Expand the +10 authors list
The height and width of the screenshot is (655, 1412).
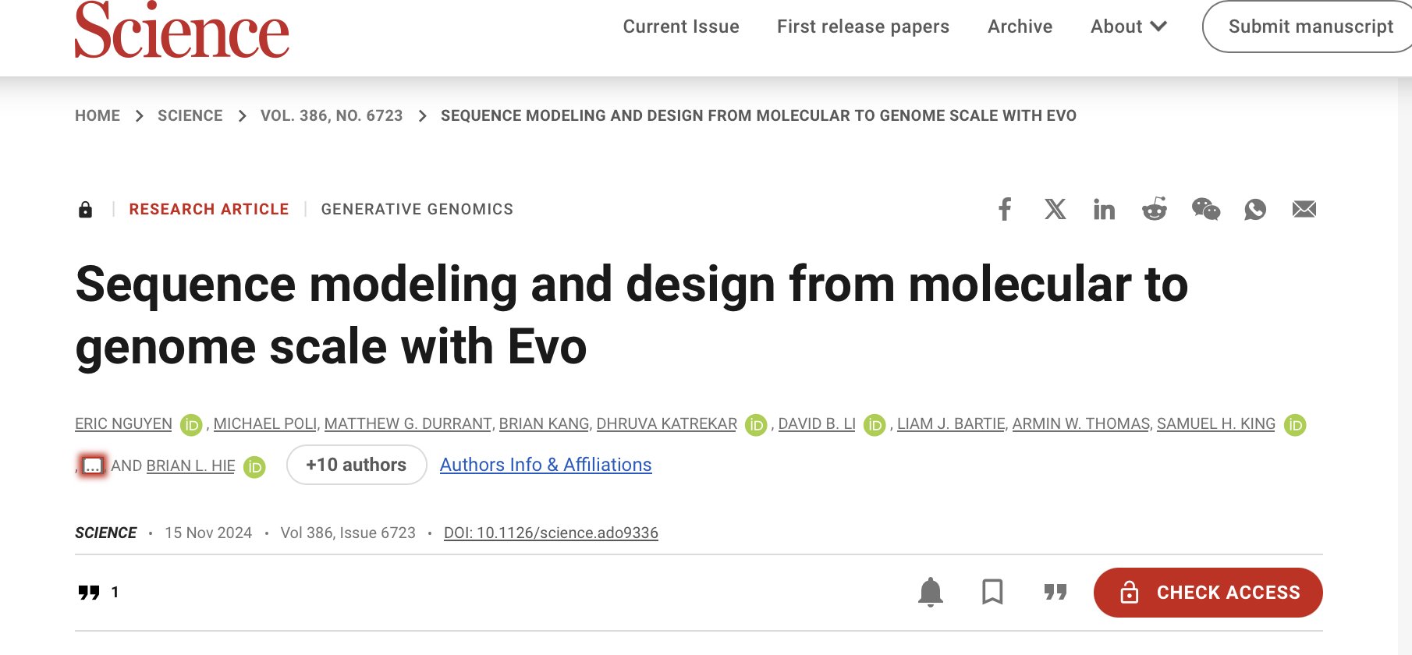tap(357, 465)
